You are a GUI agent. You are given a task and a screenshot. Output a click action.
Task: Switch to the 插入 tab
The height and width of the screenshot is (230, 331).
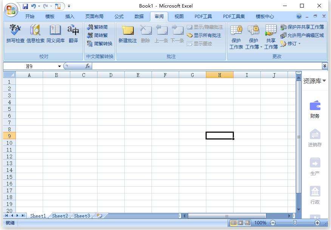[70, 17]
